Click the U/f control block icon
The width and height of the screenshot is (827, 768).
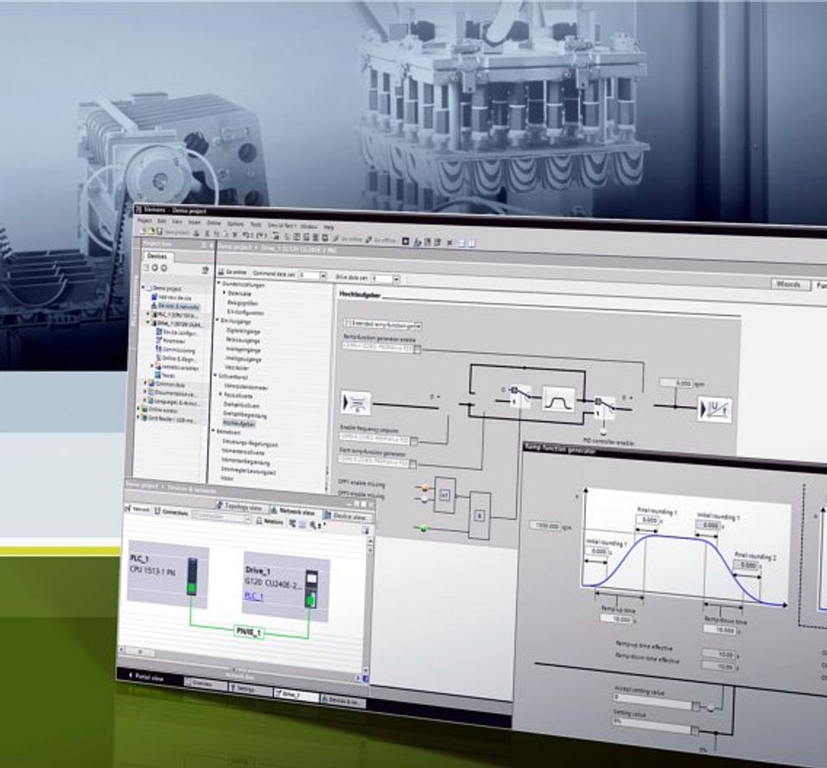[x=714, y=408]
